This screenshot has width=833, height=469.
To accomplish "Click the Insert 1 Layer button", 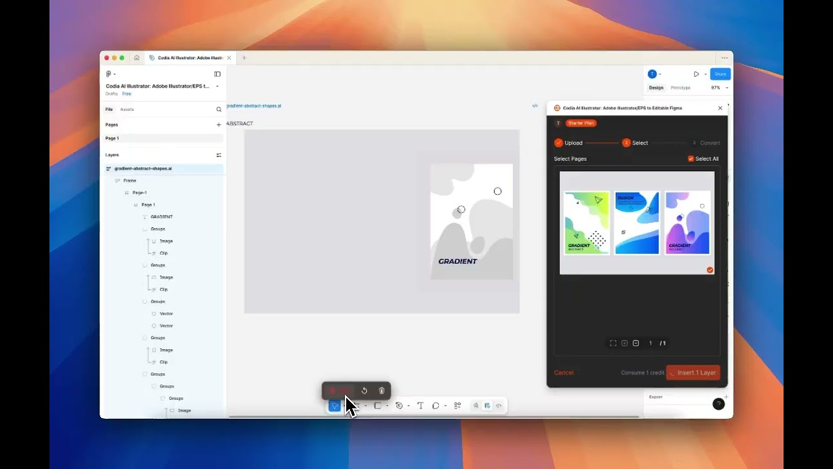I will point(693,373).
